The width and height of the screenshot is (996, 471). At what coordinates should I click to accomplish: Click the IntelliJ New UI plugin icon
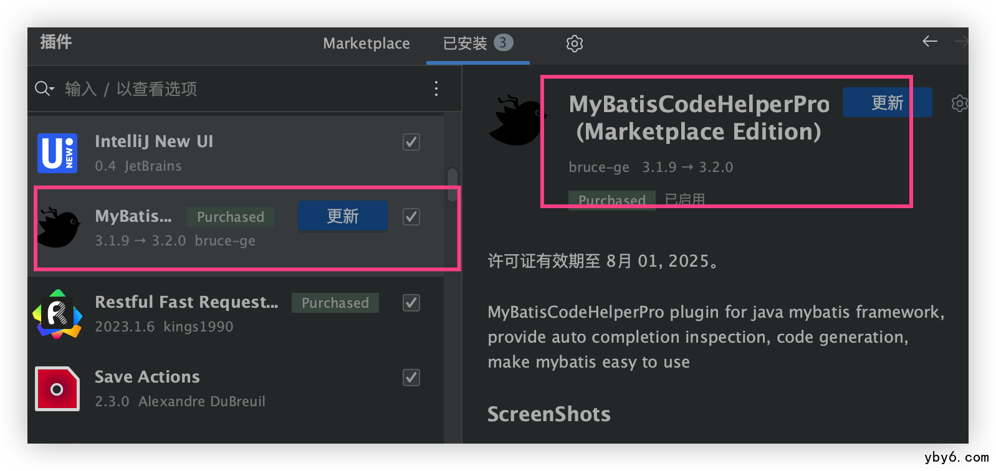(57, 153)
